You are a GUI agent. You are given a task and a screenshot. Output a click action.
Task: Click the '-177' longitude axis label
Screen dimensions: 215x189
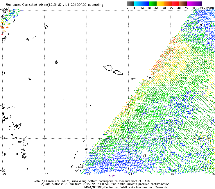(44, 174)
